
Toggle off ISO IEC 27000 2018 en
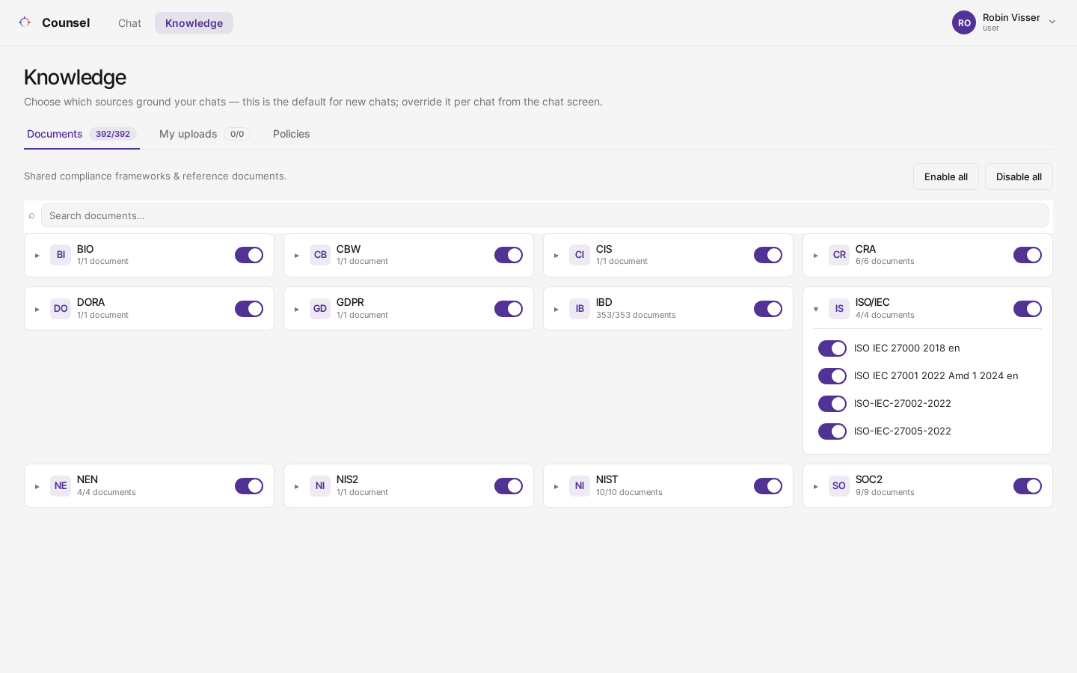[832, 348]
